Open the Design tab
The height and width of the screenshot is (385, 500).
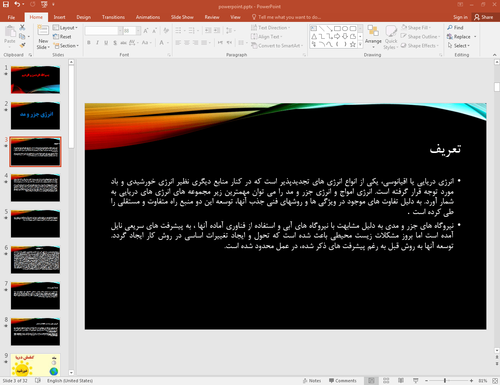pyautogui.click(x=83, y=17)
